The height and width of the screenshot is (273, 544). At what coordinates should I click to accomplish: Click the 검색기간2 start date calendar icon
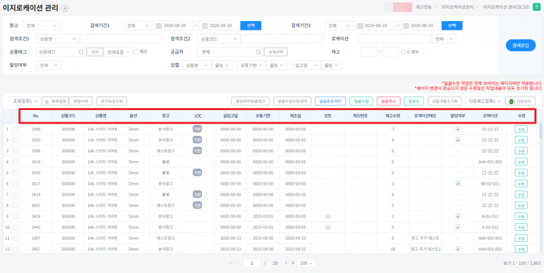point(360,26)
